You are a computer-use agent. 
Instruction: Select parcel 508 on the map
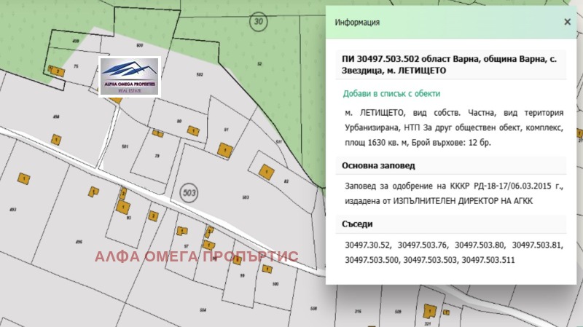coord(313,308)
